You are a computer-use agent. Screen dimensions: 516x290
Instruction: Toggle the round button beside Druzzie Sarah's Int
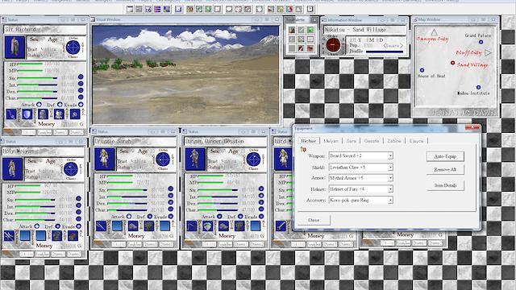(170, 195)
